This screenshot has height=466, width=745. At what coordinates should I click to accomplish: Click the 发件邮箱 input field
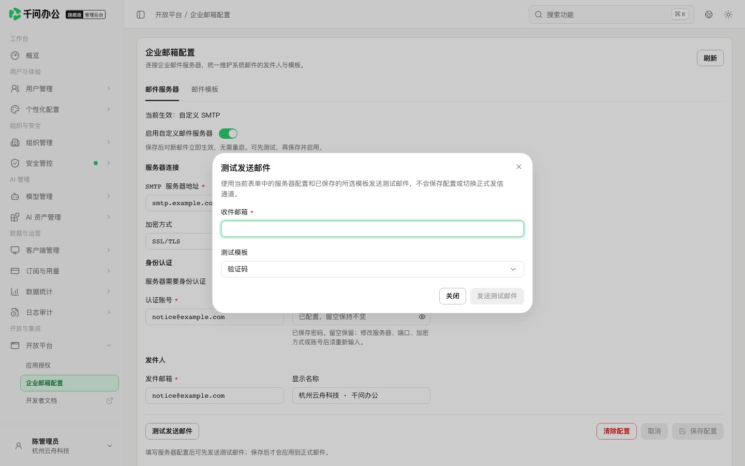pyautogui.click(x=215, y=396)
